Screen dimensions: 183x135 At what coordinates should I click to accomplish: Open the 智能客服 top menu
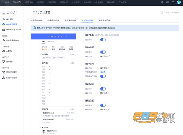(88, 2)
